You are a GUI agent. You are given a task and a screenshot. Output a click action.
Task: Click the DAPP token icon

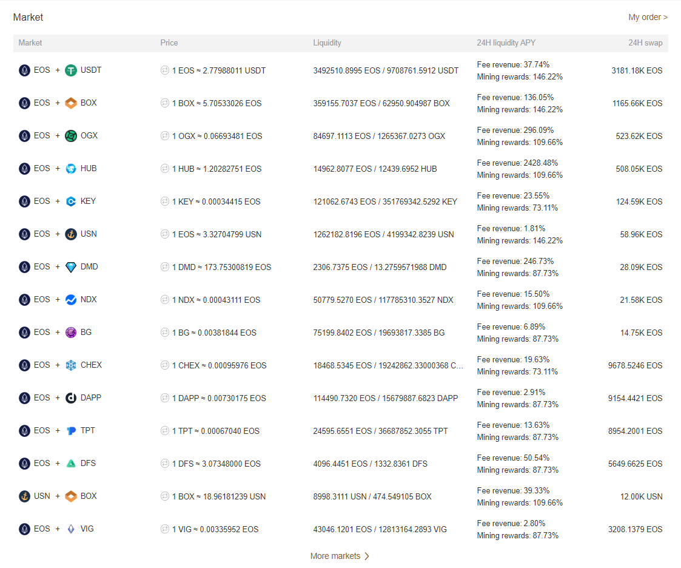coord(71,398)
